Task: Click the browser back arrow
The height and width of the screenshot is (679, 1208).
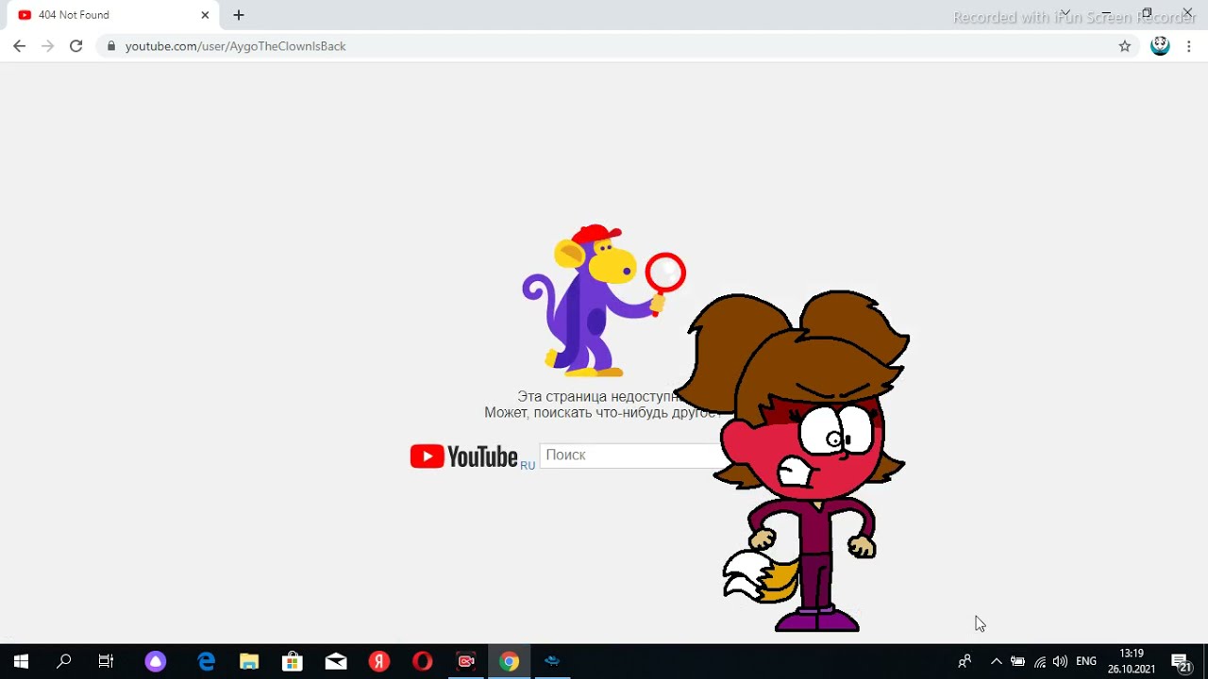Action: click(19, 45)
